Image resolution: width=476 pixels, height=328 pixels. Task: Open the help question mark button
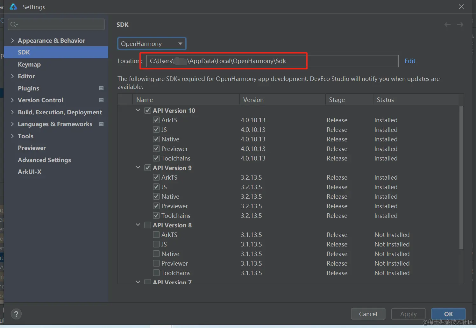click(16, 314)
